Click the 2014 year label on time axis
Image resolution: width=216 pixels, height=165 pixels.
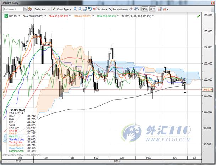click(x=117, y=161)
